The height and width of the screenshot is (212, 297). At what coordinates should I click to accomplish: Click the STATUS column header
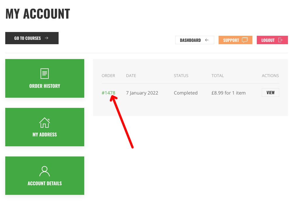click(181, 76)
